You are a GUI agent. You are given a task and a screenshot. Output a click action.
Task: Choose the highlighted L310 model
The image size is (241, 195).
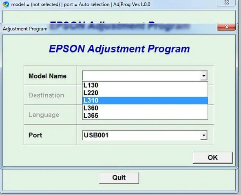(x=145, y=100)
